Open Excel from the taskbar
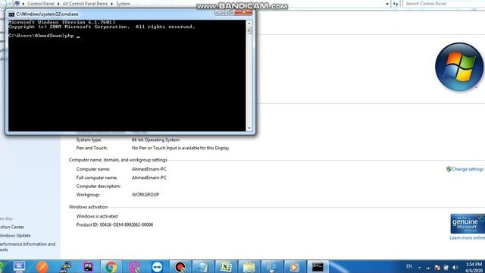 [226, 266]
